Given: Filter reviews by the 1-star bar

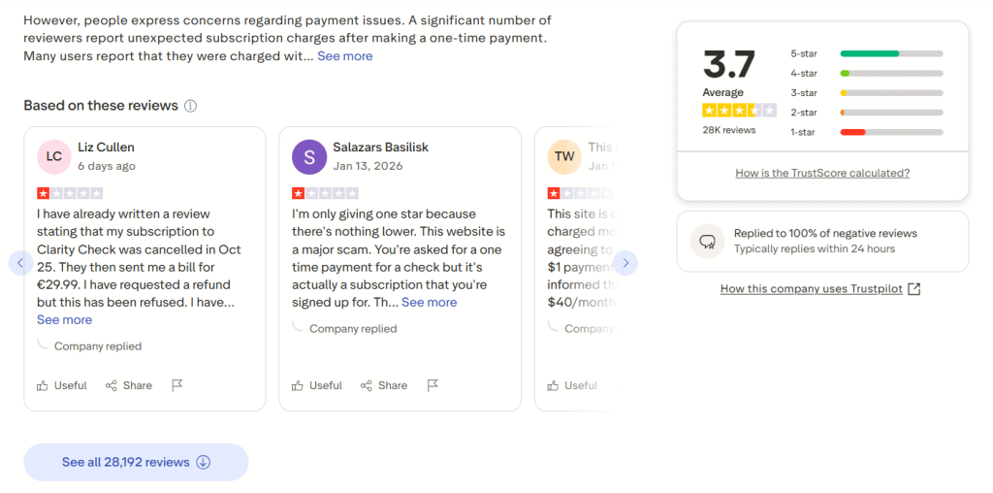Looking at the screenshot, I should pos(891,132).
